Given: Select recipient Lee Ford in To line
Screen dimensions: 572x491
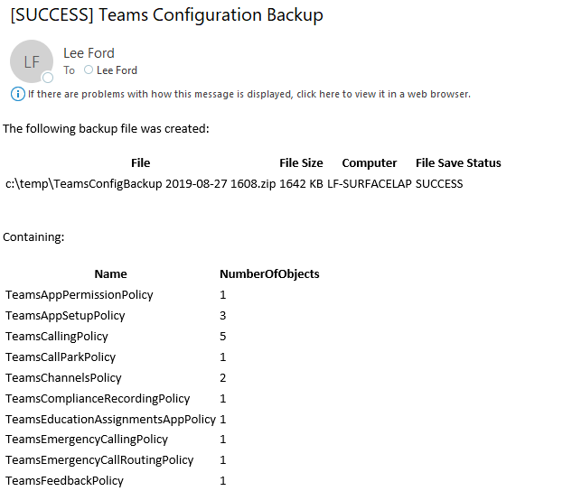Looking at the screenshot, I should [117, 70].
